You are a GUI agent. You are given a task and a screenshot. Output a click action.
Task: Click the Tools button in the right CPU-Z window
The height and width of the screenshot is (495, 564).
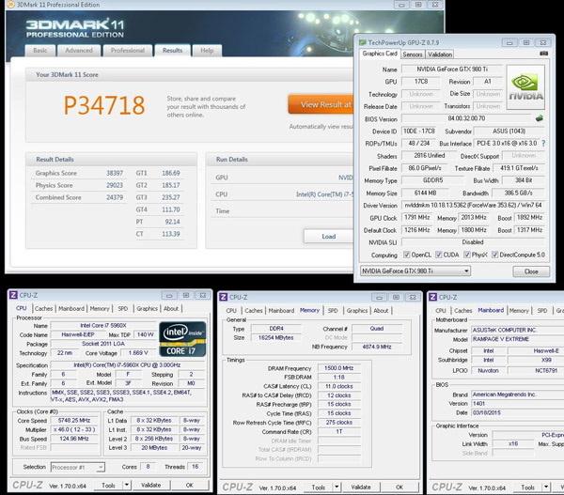528,487
